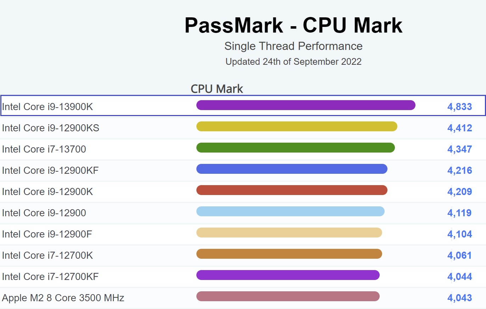The width and height of the screenshot is (486, 309).
Task: Click the tan i9-12900F bar
Action: point(289,233)
